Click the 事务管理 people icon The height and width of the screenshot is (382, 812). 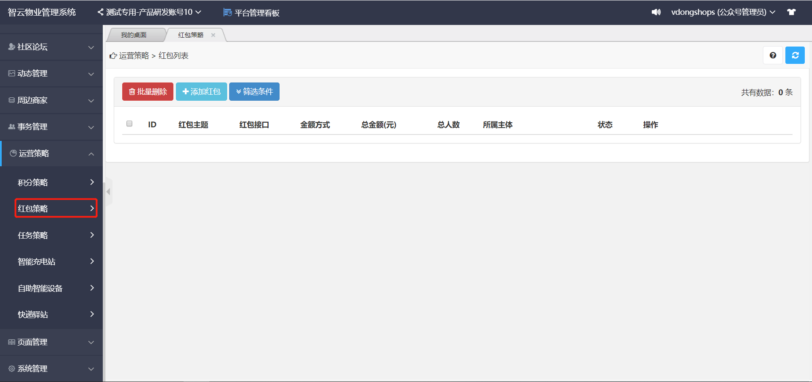[12, 127]
